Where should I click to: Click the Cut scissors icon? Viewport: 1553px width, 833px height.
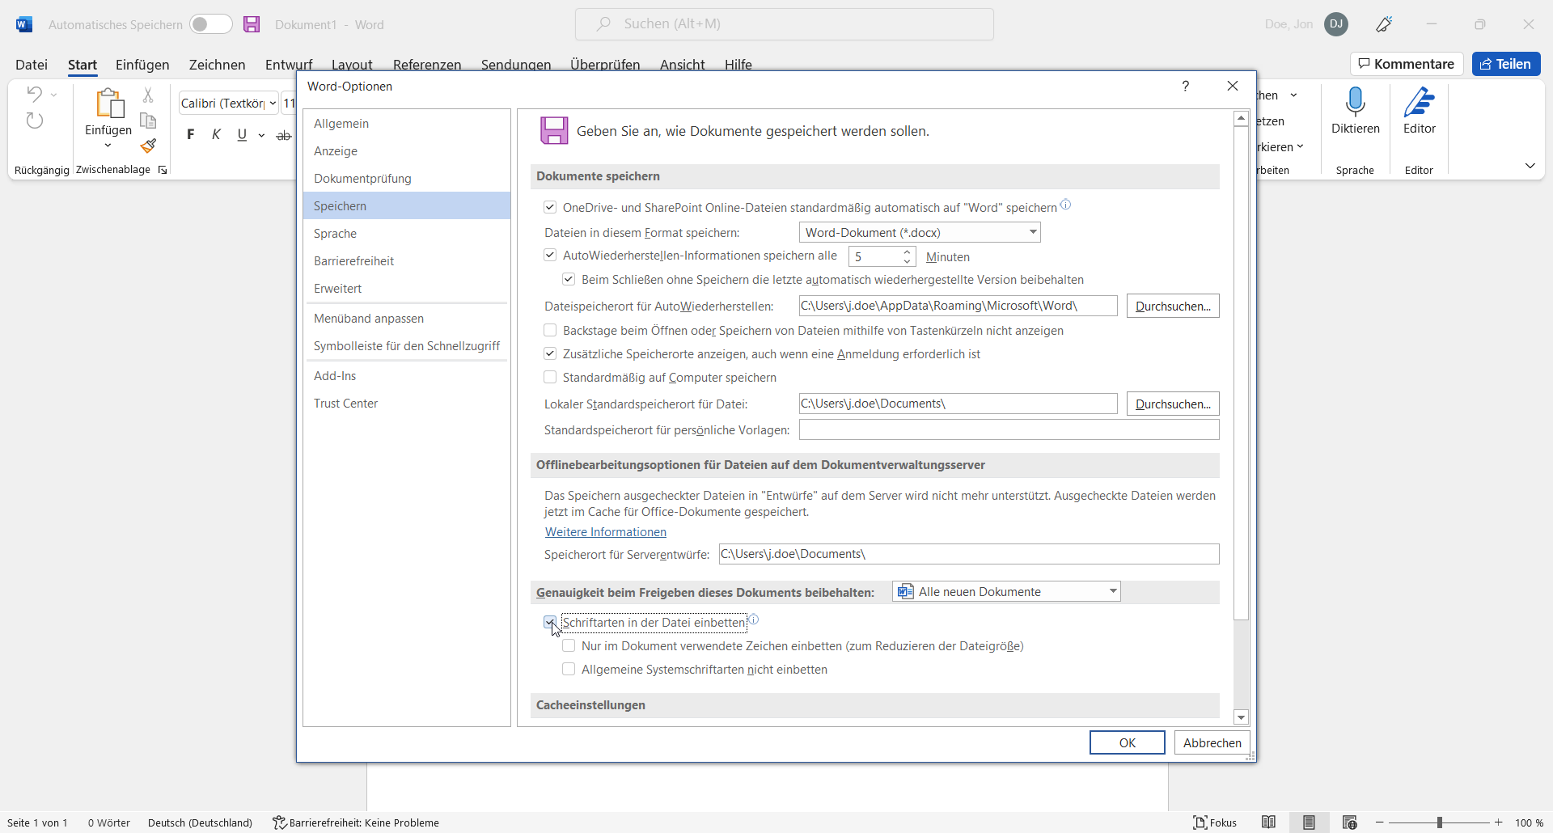click(x=148, y=95)
